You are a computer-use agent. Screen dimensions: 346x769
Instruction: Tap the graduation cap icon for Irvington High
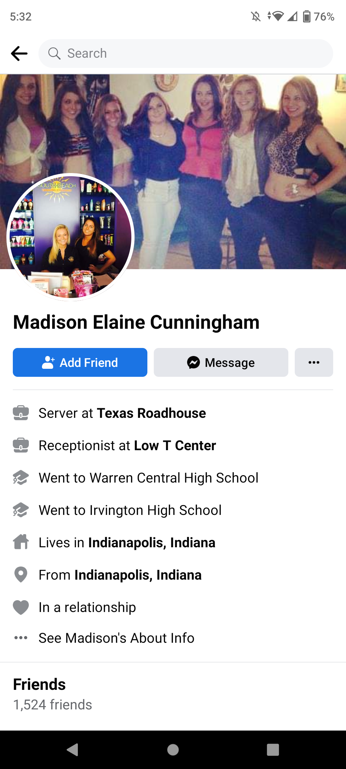(x=21, y=510)
